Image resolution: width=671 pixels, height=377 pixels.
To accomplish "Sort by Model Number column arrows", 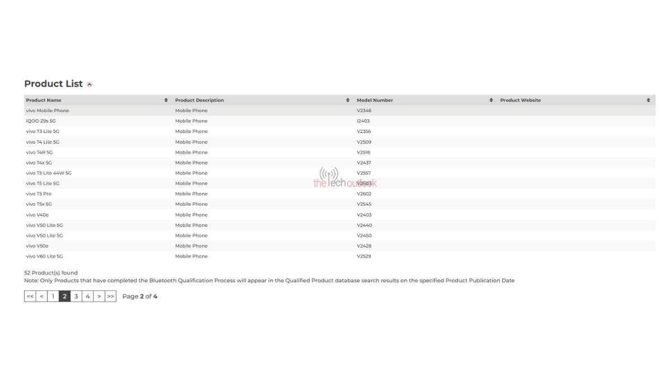I will [491, 101].
